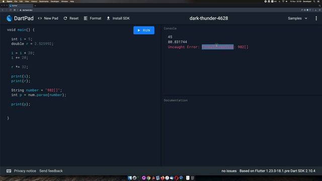Image resolution: width=322 pixels, height=181 pixels.
Task: Click the Spotlight search icon in menu bar
Action: [314, 2]
